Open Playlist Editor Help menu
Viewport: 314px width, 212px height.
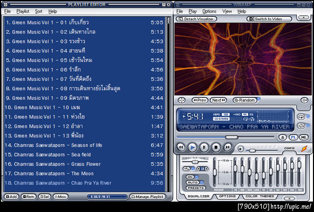tap(53, 11)
